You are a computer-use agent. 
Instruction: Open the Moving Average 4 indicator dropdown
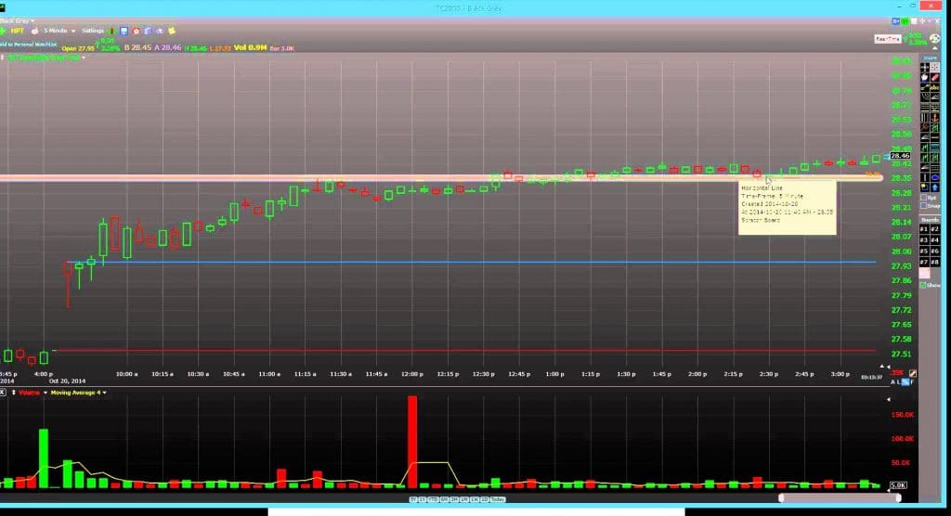click(x=78, y=393)
